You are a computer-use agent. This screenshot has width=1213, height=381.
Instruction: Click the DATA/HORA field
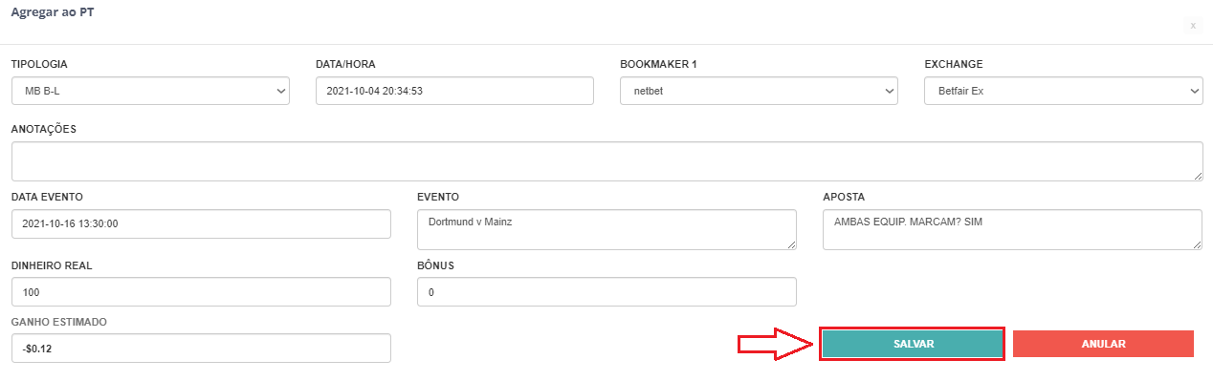point(454,91)
